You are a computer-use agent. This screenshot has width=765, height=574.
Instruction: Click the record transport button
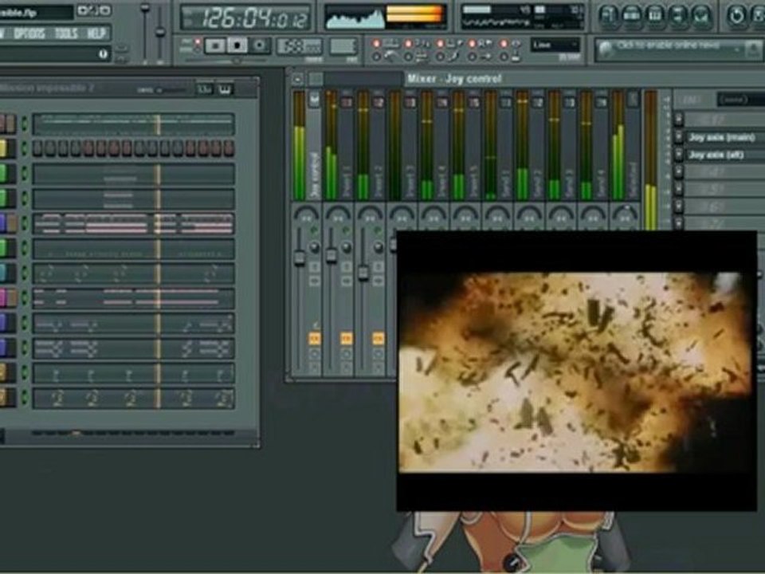click(260, 46)
